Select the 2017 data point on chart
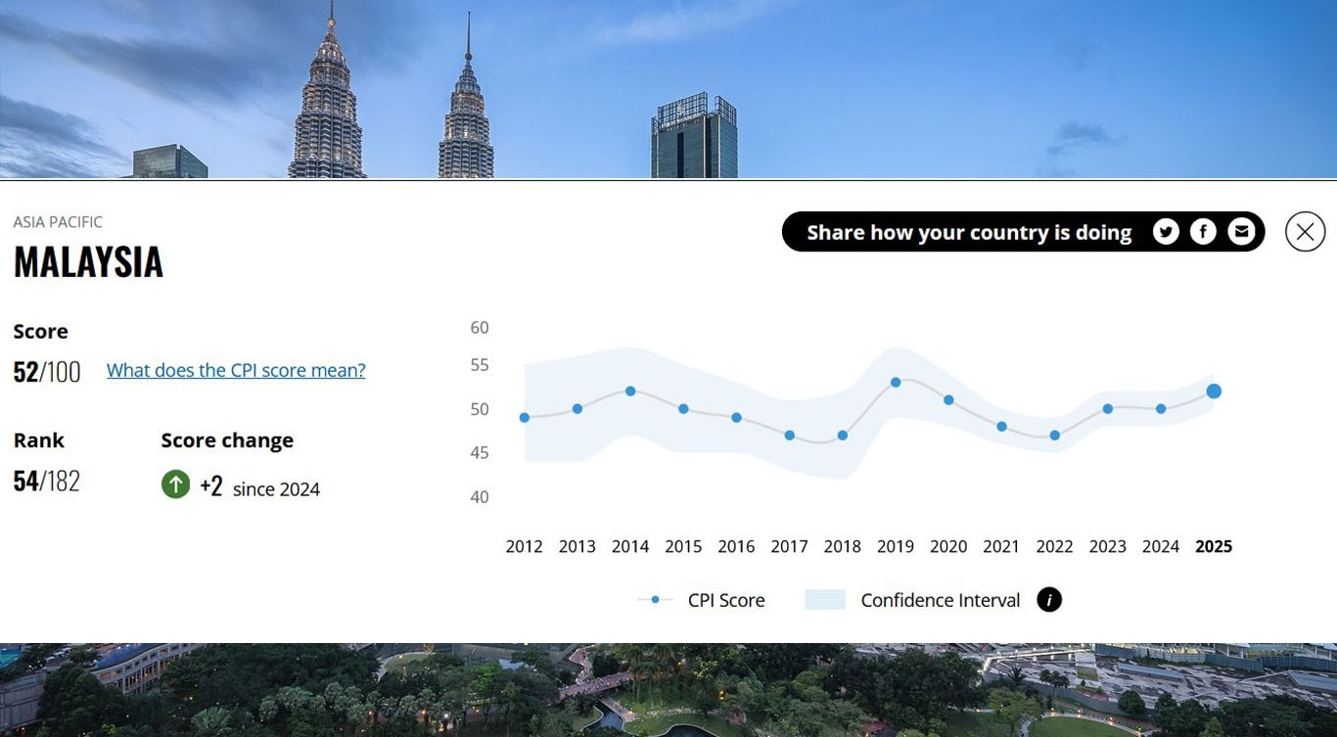The image size is (1337, 737). pos(790,436)
